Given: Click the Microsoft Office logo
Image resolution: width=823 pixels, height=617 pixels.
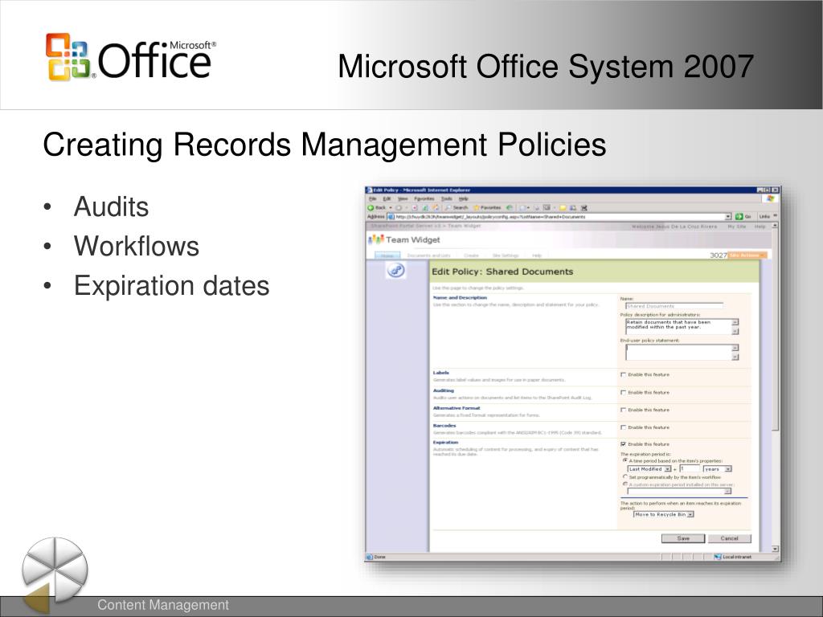Looking at the screenshot, I should tap(130, 57).
